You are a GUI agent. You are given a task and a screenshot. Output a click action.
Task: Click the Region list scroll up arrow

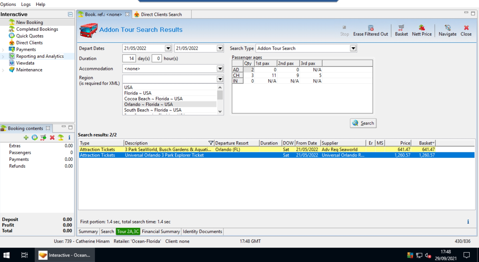point(220,88)
